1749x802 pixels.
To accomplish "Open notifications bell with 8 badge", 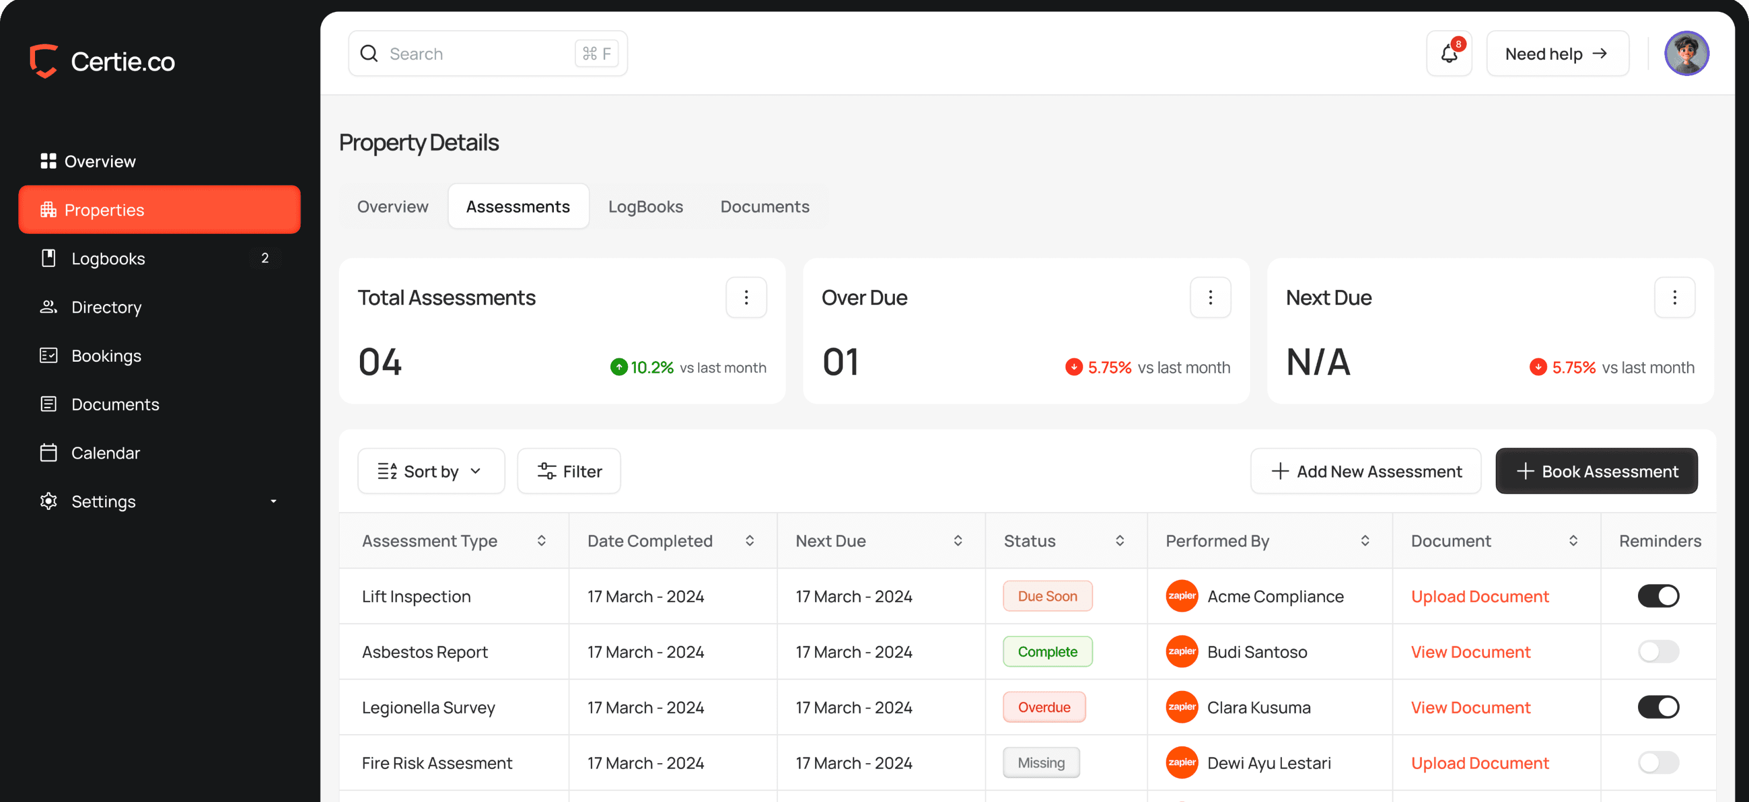I will [1449, 54].
